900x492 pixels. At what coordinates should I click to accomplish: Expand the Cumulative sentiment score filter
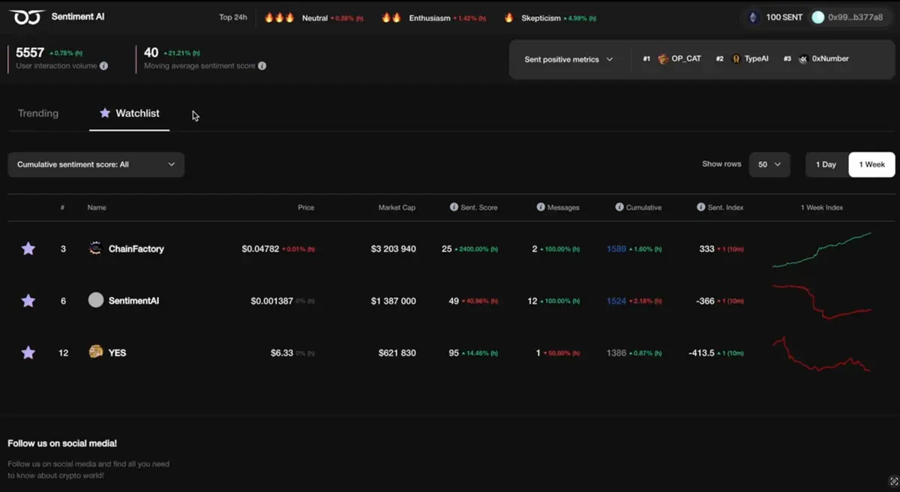[96, 164]
